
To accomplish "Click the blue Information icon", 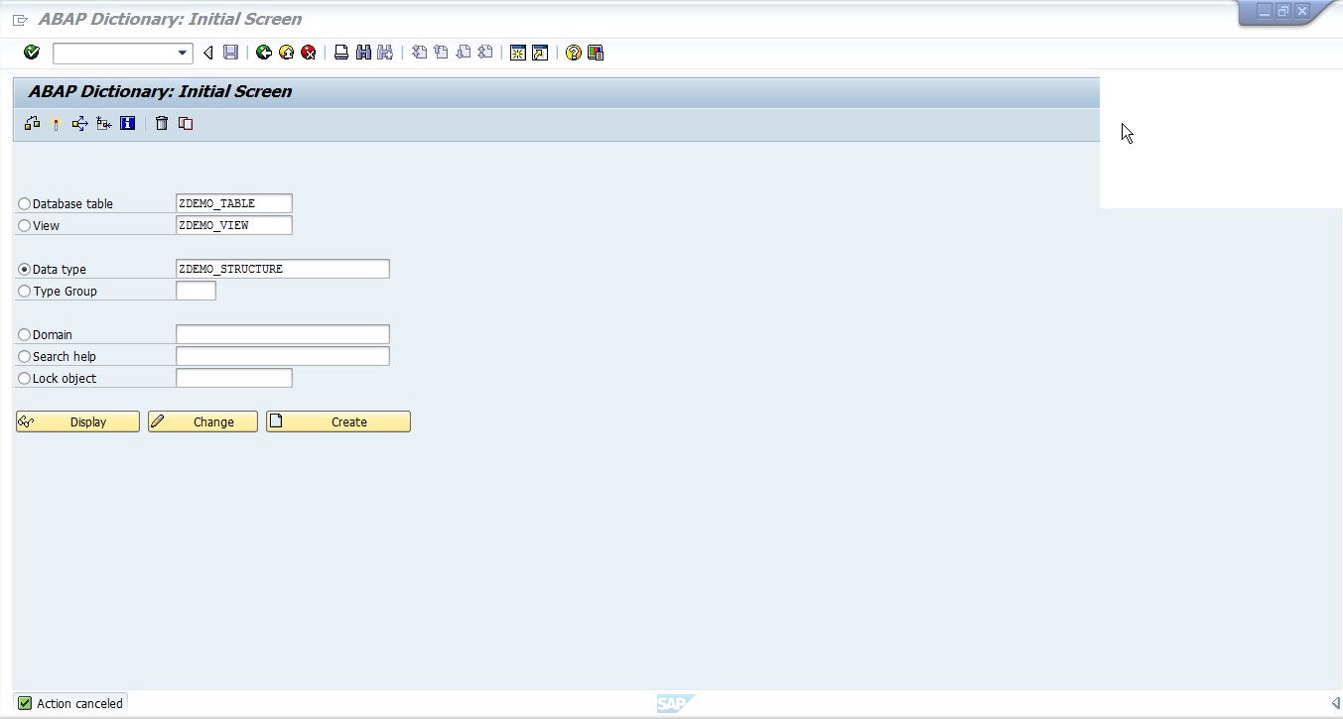I will (x=127, y=123).
